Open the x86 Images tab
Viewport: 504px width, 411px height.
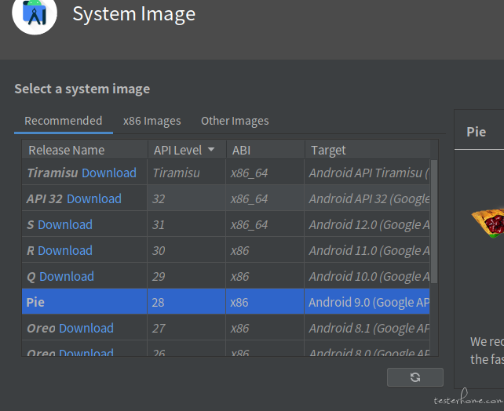(x=152, y=121)
